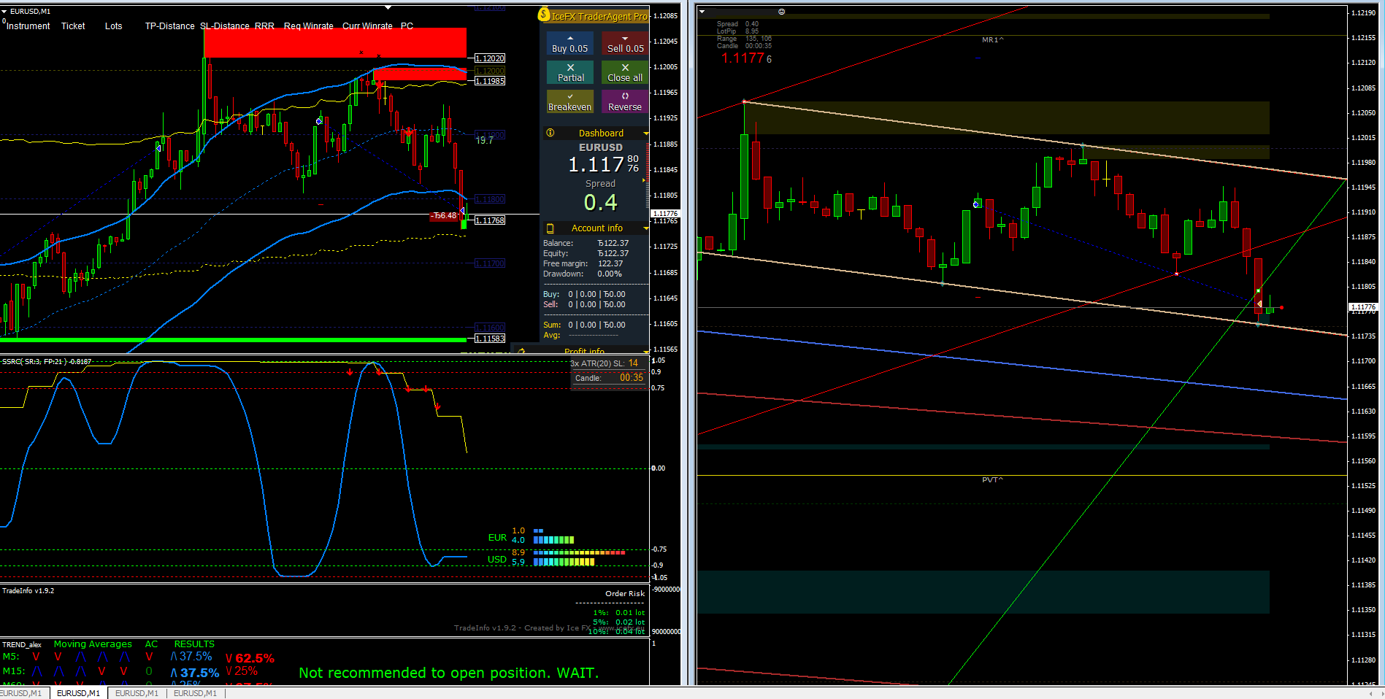This screenshot has height=699, width=1385.
Task: Click the PVT^ pivot label
Action: coord(993,479)
